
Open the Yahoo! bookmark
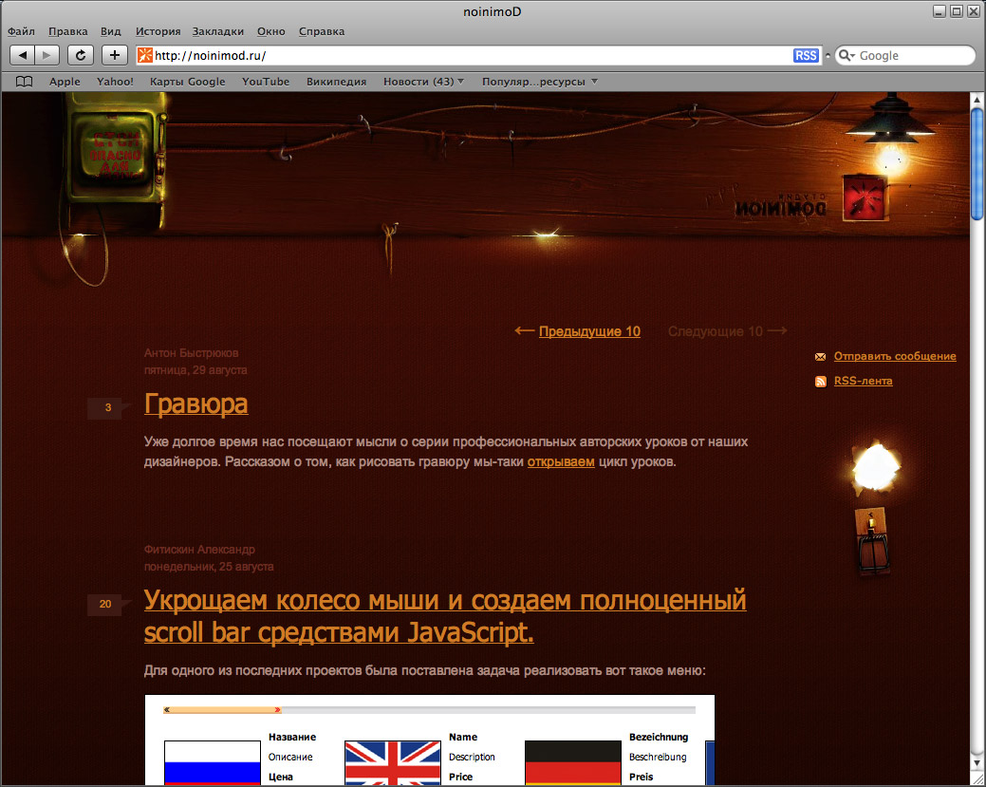[115, 82]
